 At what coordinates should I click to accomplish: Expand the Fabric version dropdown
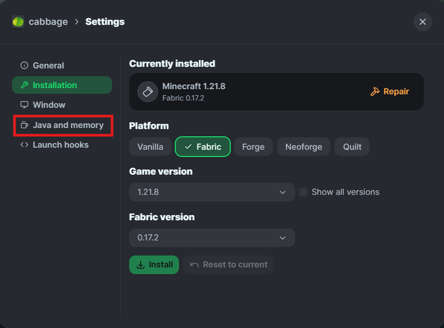point(212,238)
